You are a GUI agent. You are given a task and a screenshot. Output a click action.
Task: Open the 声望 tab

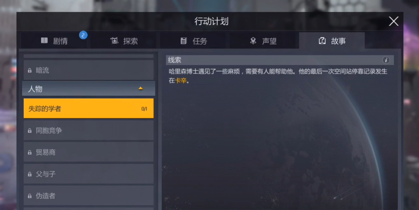(263, 41)
